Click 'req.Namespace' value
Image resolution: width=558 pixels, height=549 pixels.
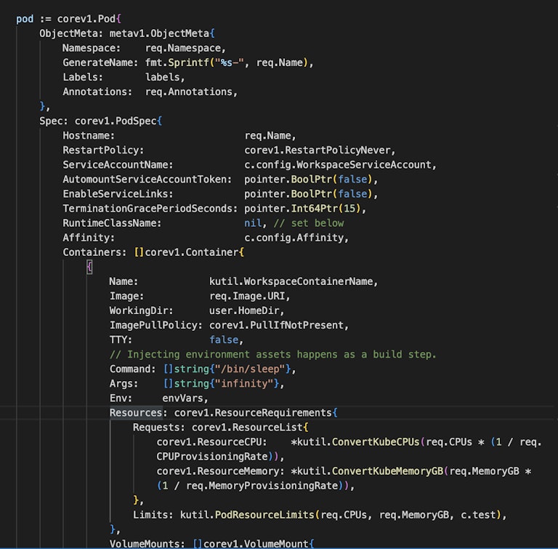(x=183, y=48)
